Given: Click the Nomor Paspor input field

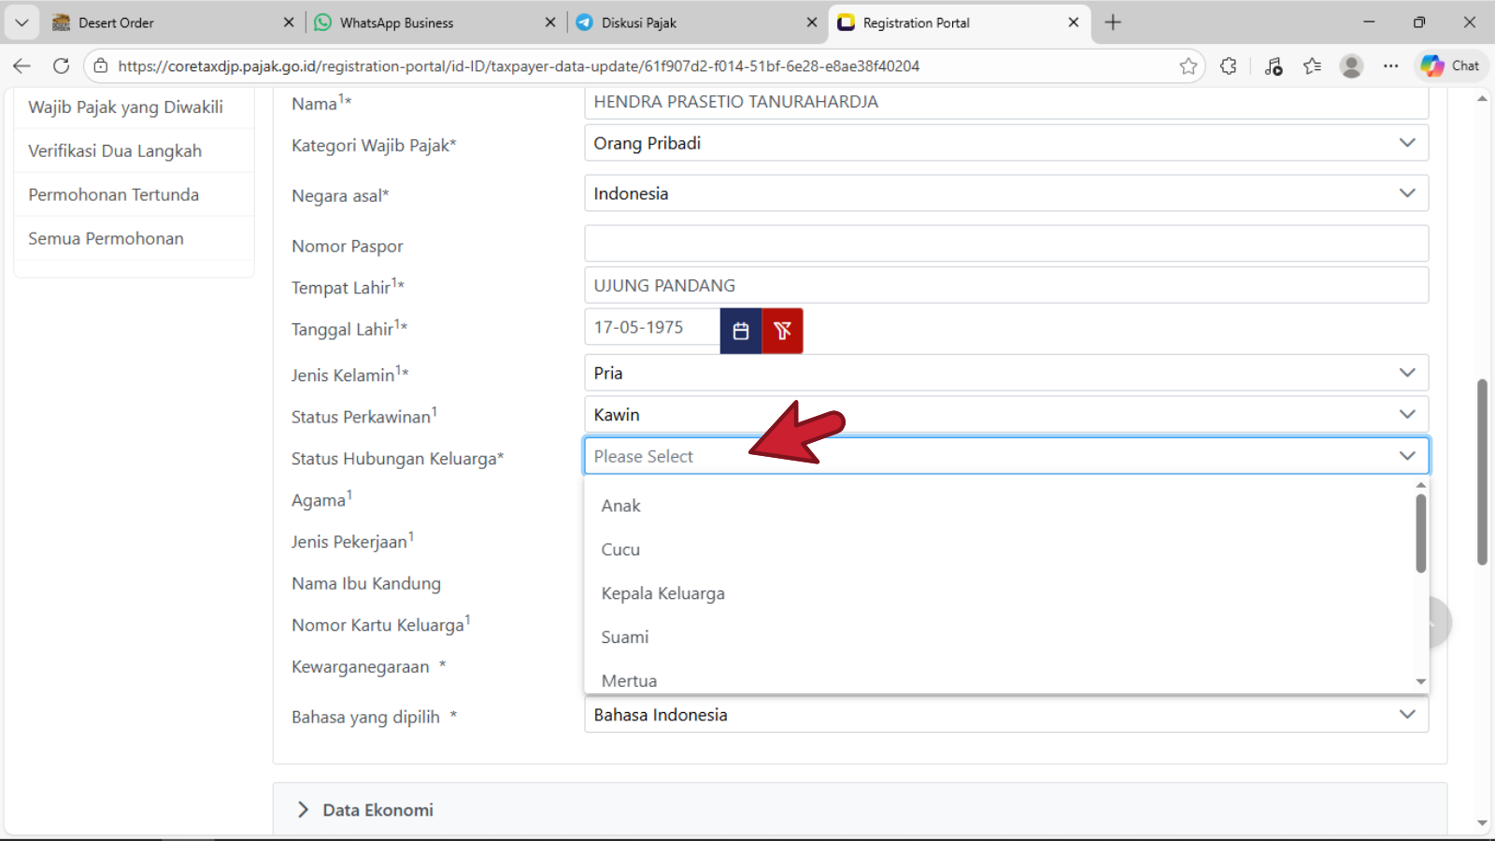Looking at the screenshot, I should tap(1005, 244).
